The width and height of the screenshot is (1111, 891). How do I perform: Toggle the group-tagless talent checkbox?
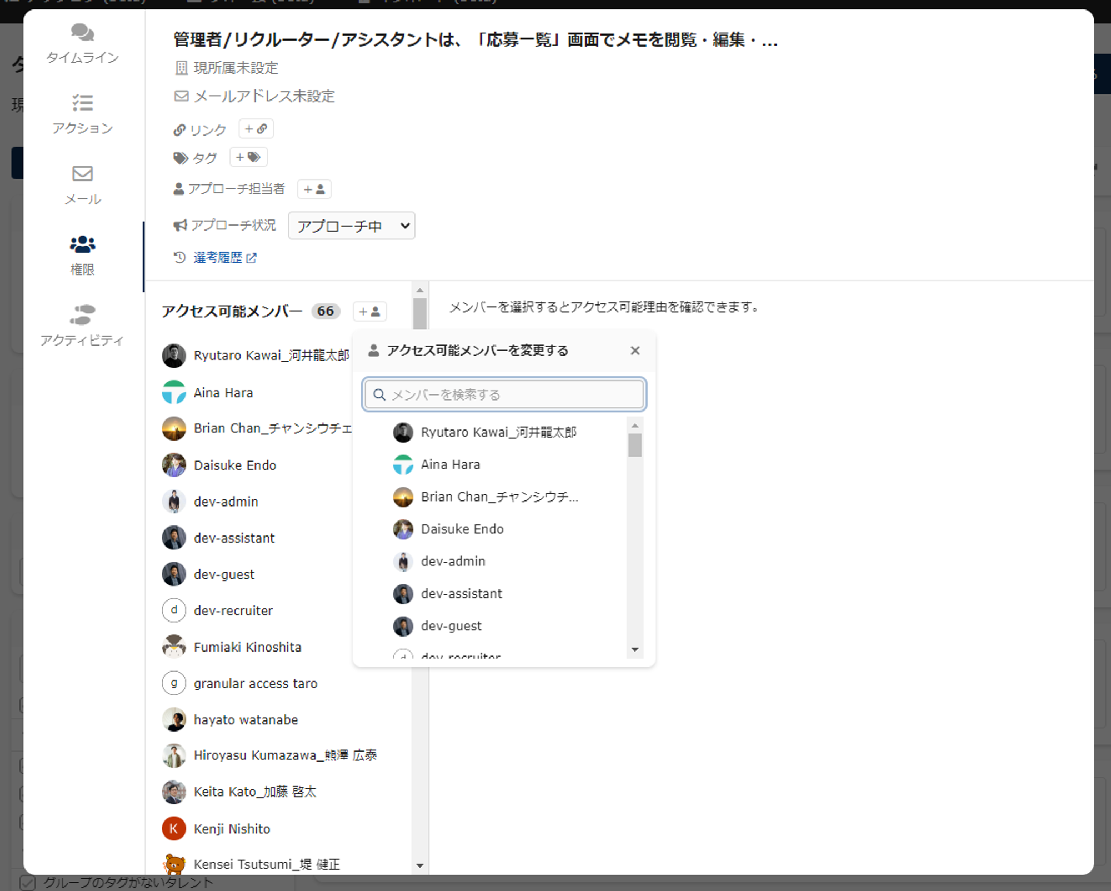(x=28, y=882)
